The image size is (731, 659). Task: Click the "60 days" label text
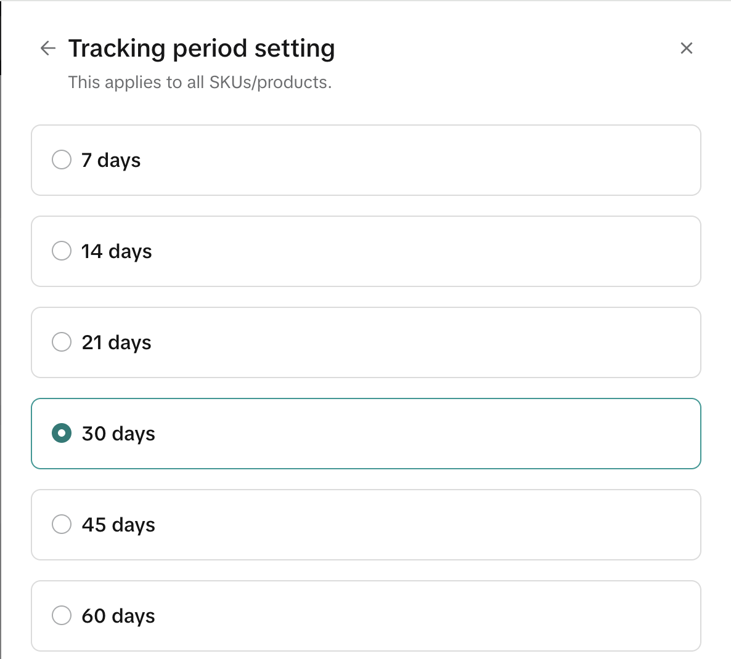[x=118, y=616]
